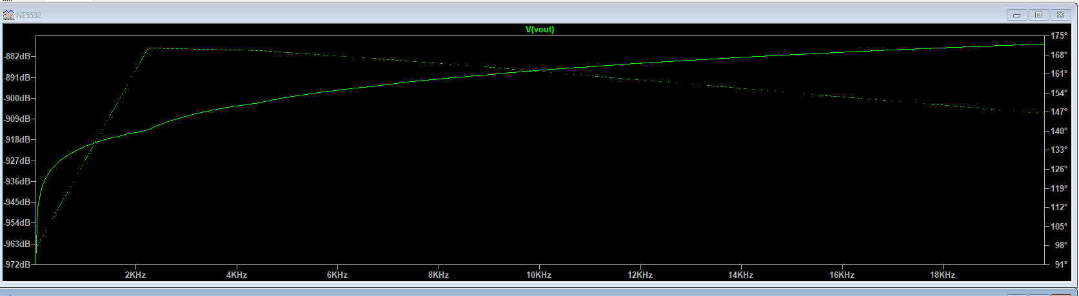Click the NE5532 window icon
1079x296 pixels.
pyautogui.click(x=8, y=14)
